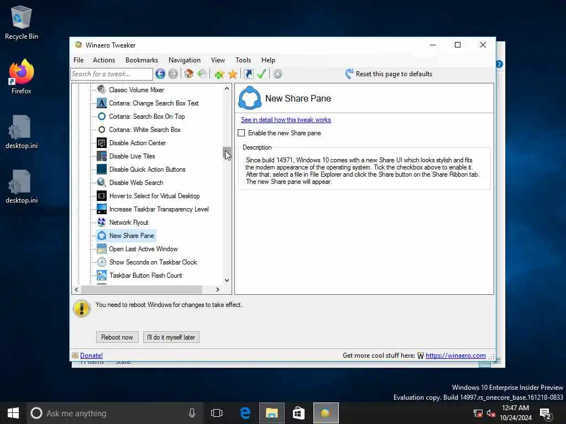This screenshot has height=424, width=566.
Task: Click the Cortana microphone icon
Action: point(192,413)
